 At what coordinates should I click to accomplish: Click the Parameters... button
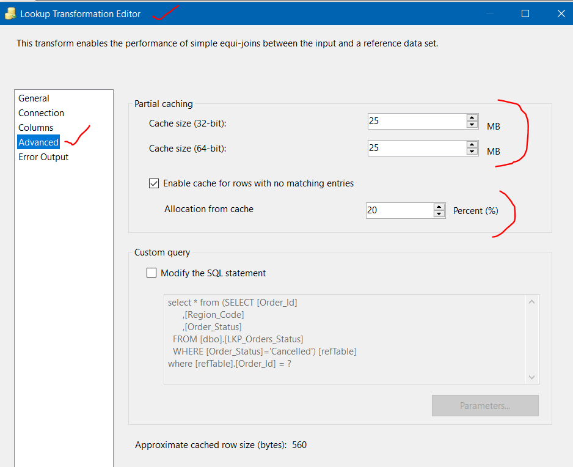485,405
